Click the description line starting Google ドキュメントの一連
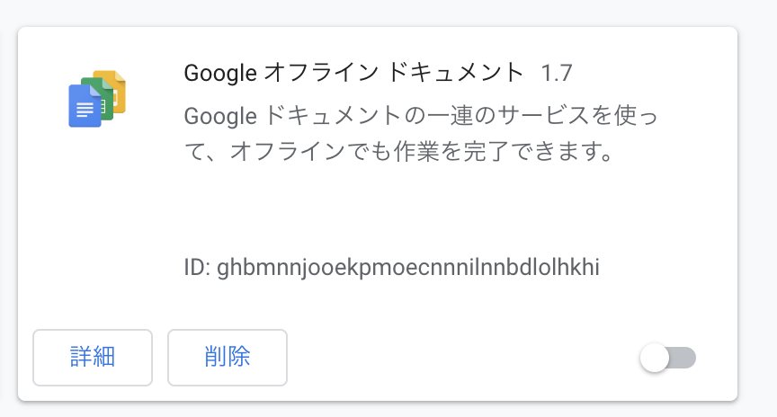 [x=421, y=117]
